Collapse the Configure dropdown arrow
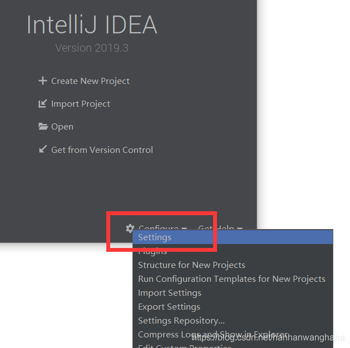 click(184, 228)
